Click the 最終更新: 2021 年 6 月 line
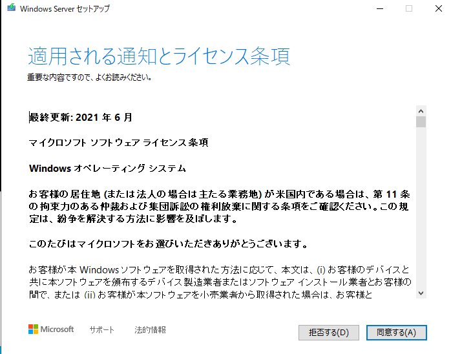 [x=81, y=118]
